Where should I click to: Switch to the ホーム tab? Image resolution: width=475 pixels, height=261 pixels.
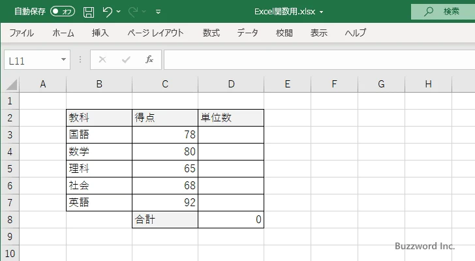point(63,33)
